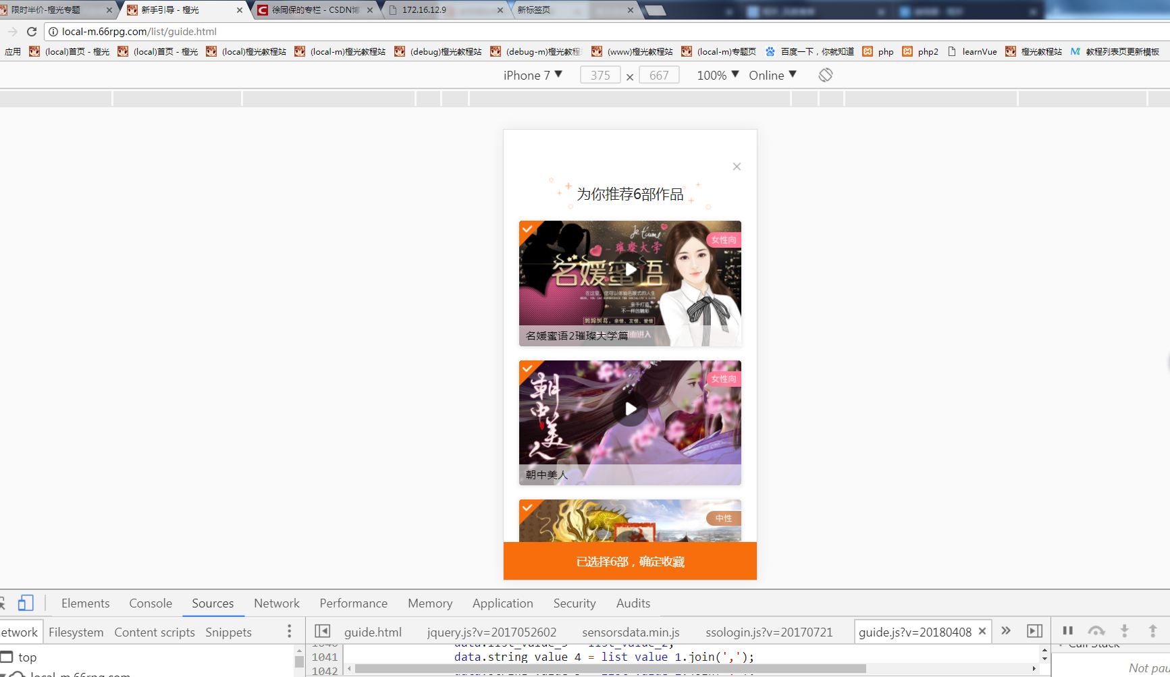Open the Audits panel

pos(633,603)
